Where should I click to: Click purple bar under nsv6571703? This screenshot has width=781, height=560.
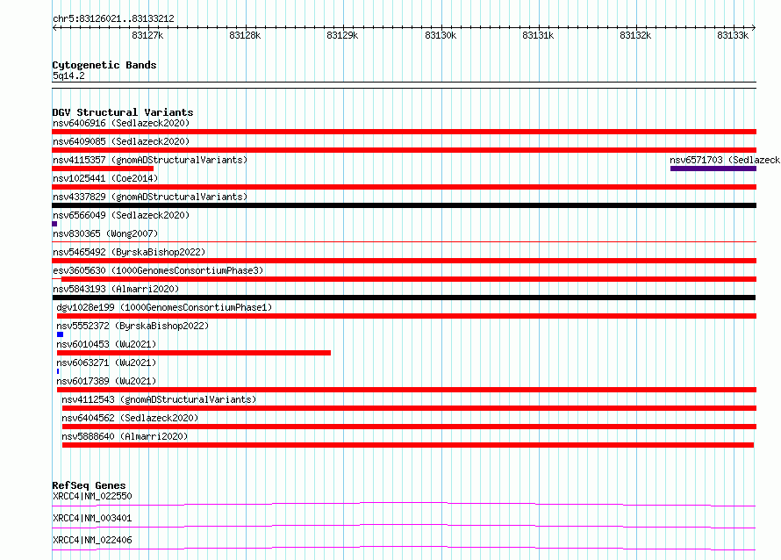pyautogui.click(x=713, y=169)
